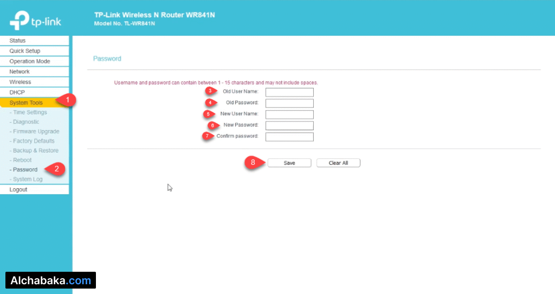Image resolution: width=555 pixels, height=294 pixels.
Task: Click the 'New User Name:' label
Action: [x=239, y=114]
